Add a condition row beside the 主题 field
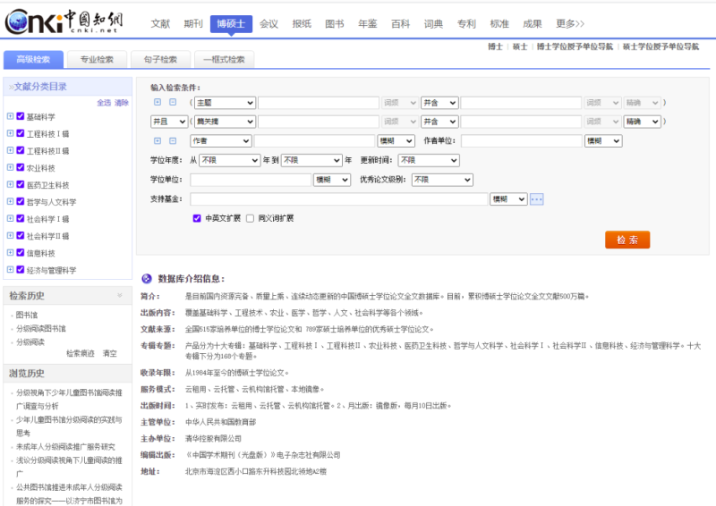This screenshot has width=716, height=506. coord(158,102)
